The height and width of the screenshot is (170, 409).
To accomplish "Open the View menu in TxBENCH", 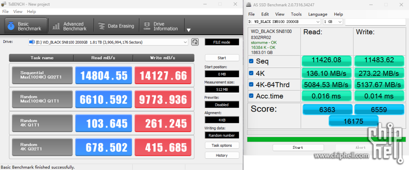I will point(18,11).
